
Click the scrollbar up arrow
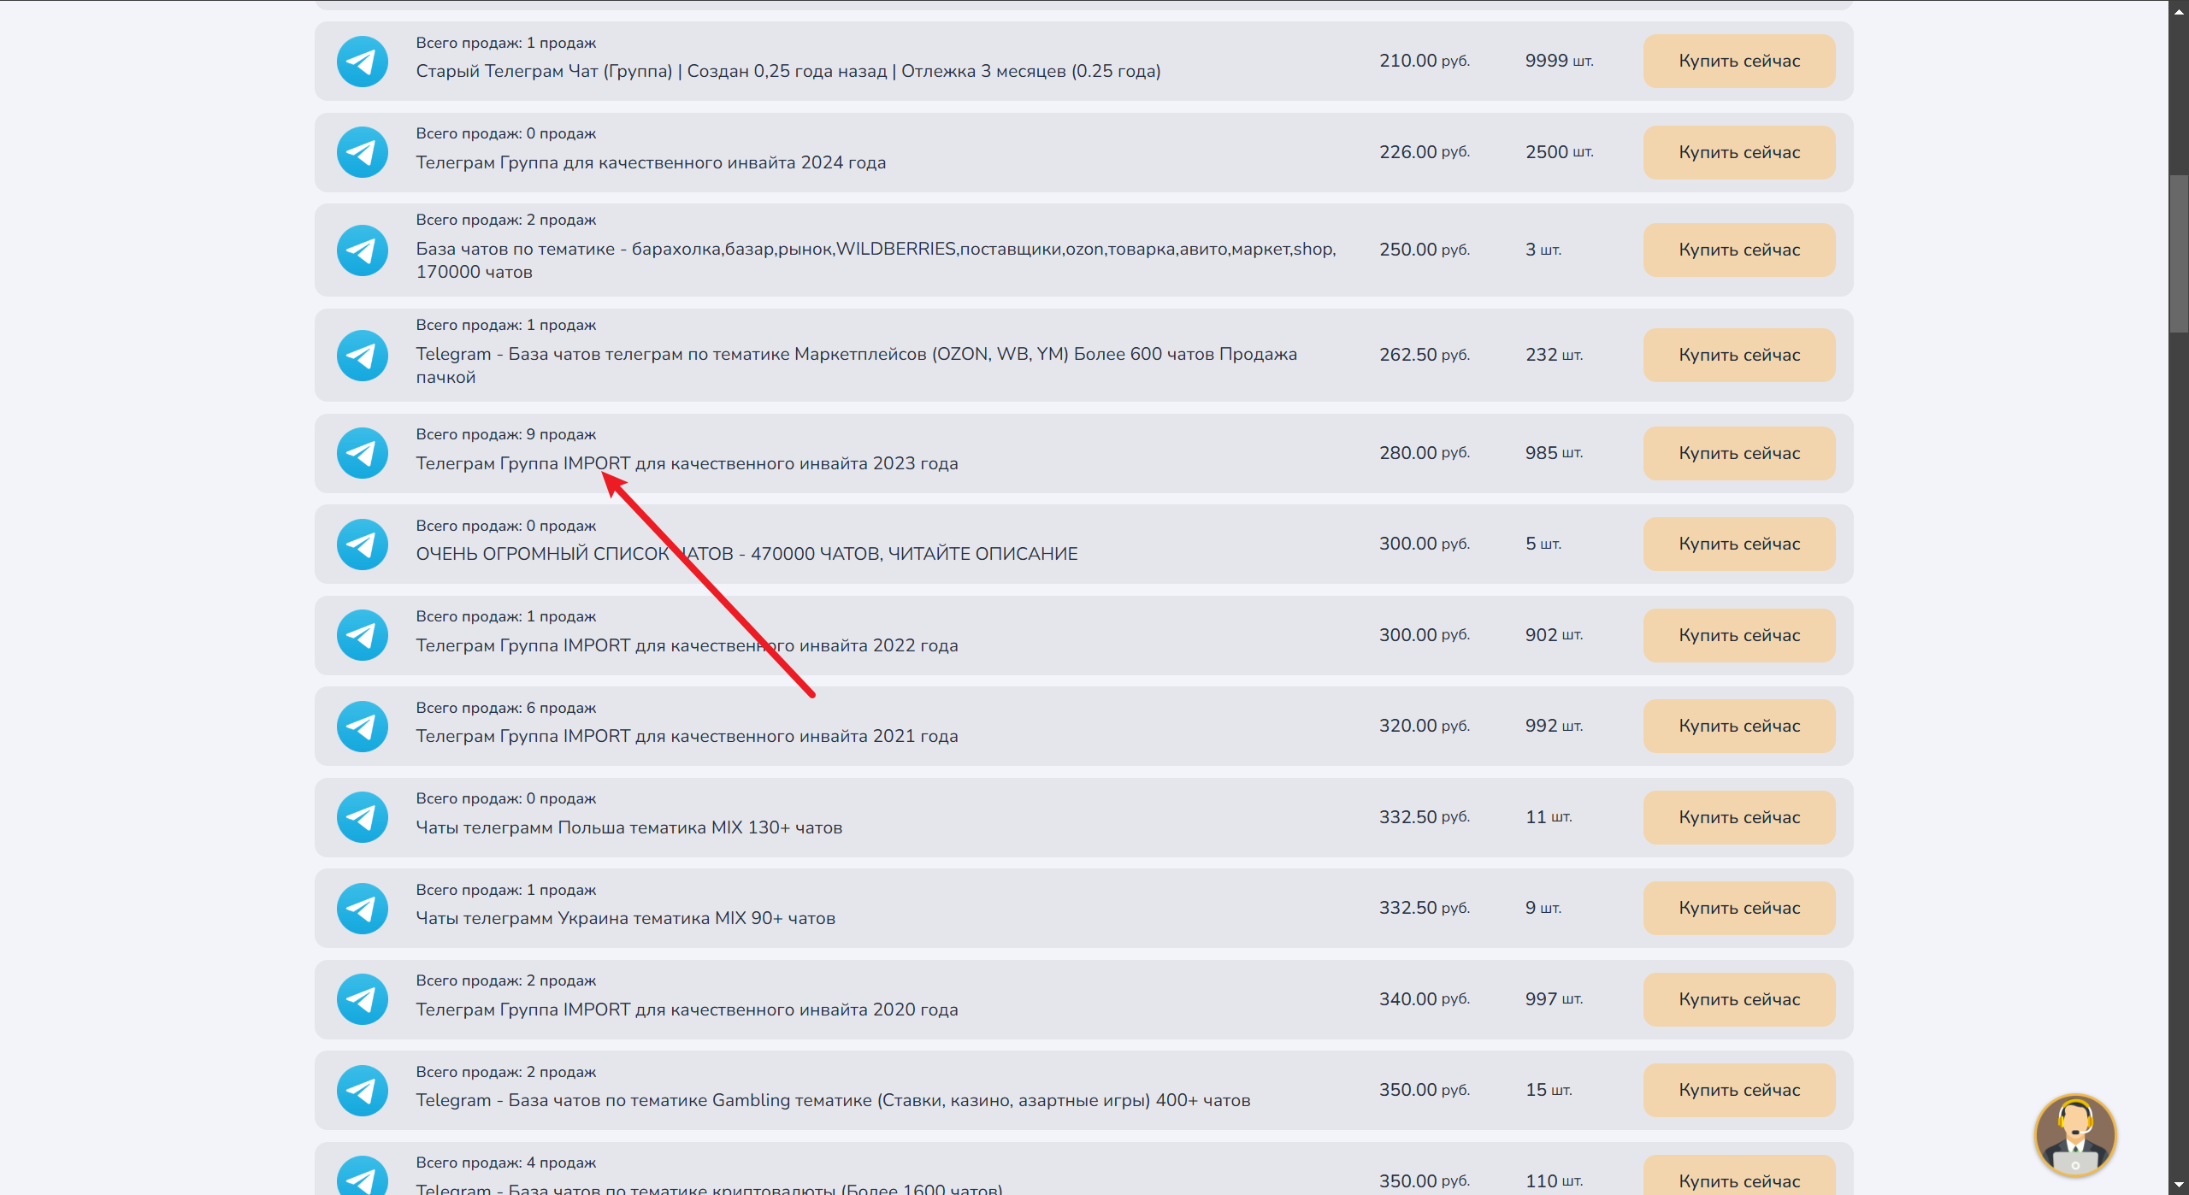click(x=2179, y=10)
